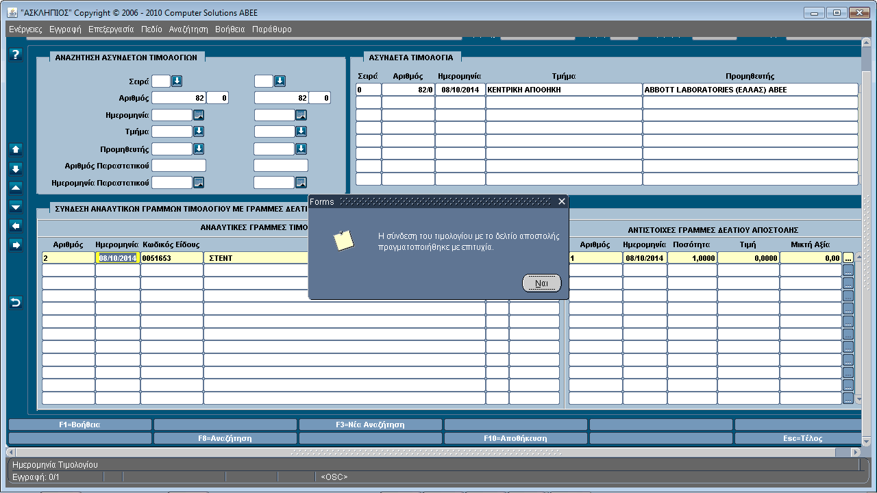The height and width of the screenshot is (493, 877).
Task: Click the F8=Αναζήτηση button
Action: [225, 438]
